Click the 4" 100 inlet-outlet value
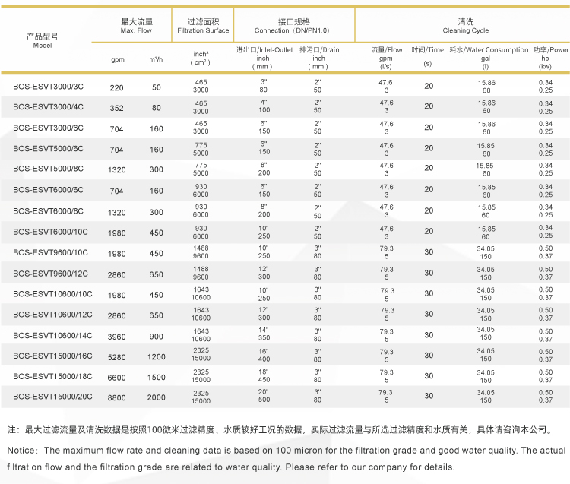570x484 pixels. 264,106
